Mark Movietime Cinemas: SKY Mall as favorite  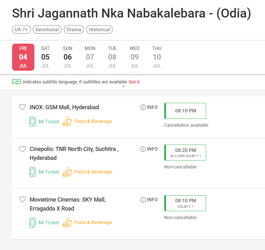click(x=22, y=199)
